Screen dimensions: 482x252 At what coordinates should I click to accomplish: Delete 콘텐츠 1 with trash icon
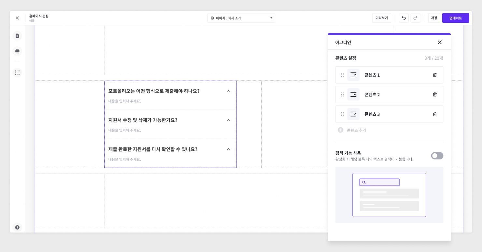click(434, 75)
